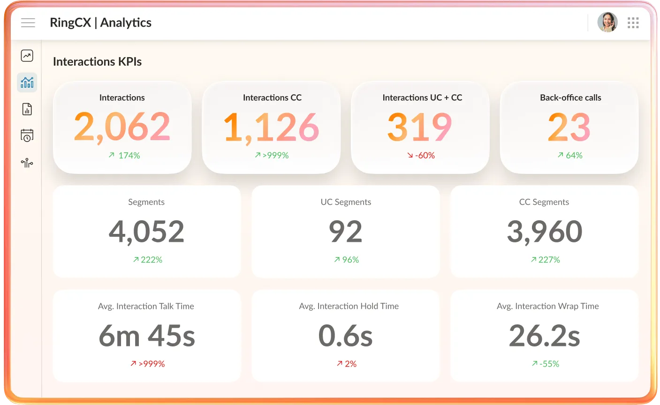This screenshot has height=405, width=660.
Task: Click the 0.6s hold time value
Action: coord(346,336)
